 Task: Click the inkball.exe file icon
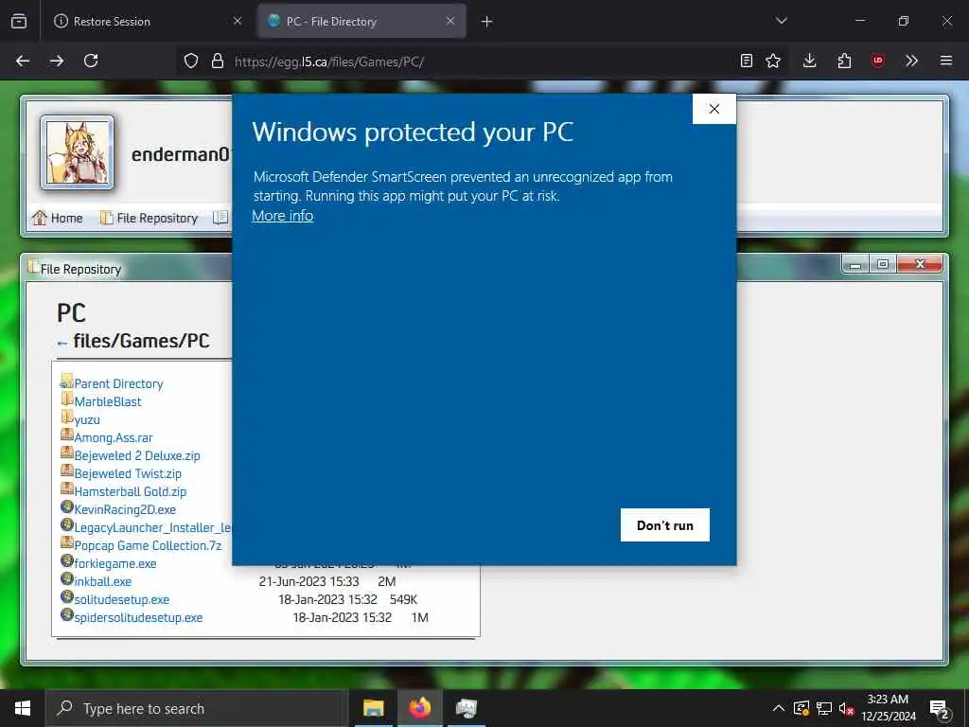click(x=67, y=579)
